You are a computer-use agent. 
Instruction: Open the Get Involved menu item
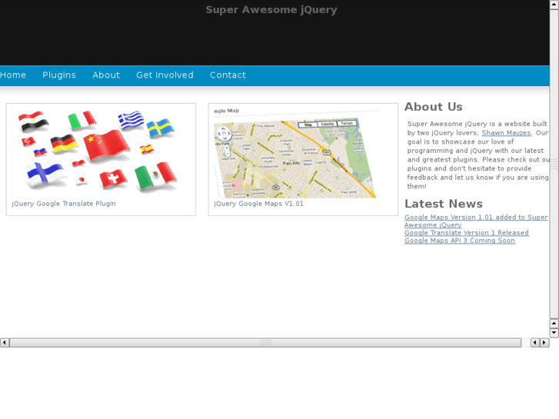[165, 75]
